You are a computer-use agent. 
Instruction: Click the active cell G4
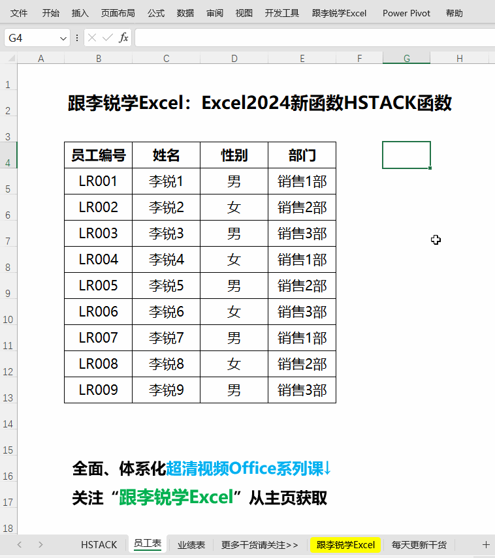(x=406, y=155)
